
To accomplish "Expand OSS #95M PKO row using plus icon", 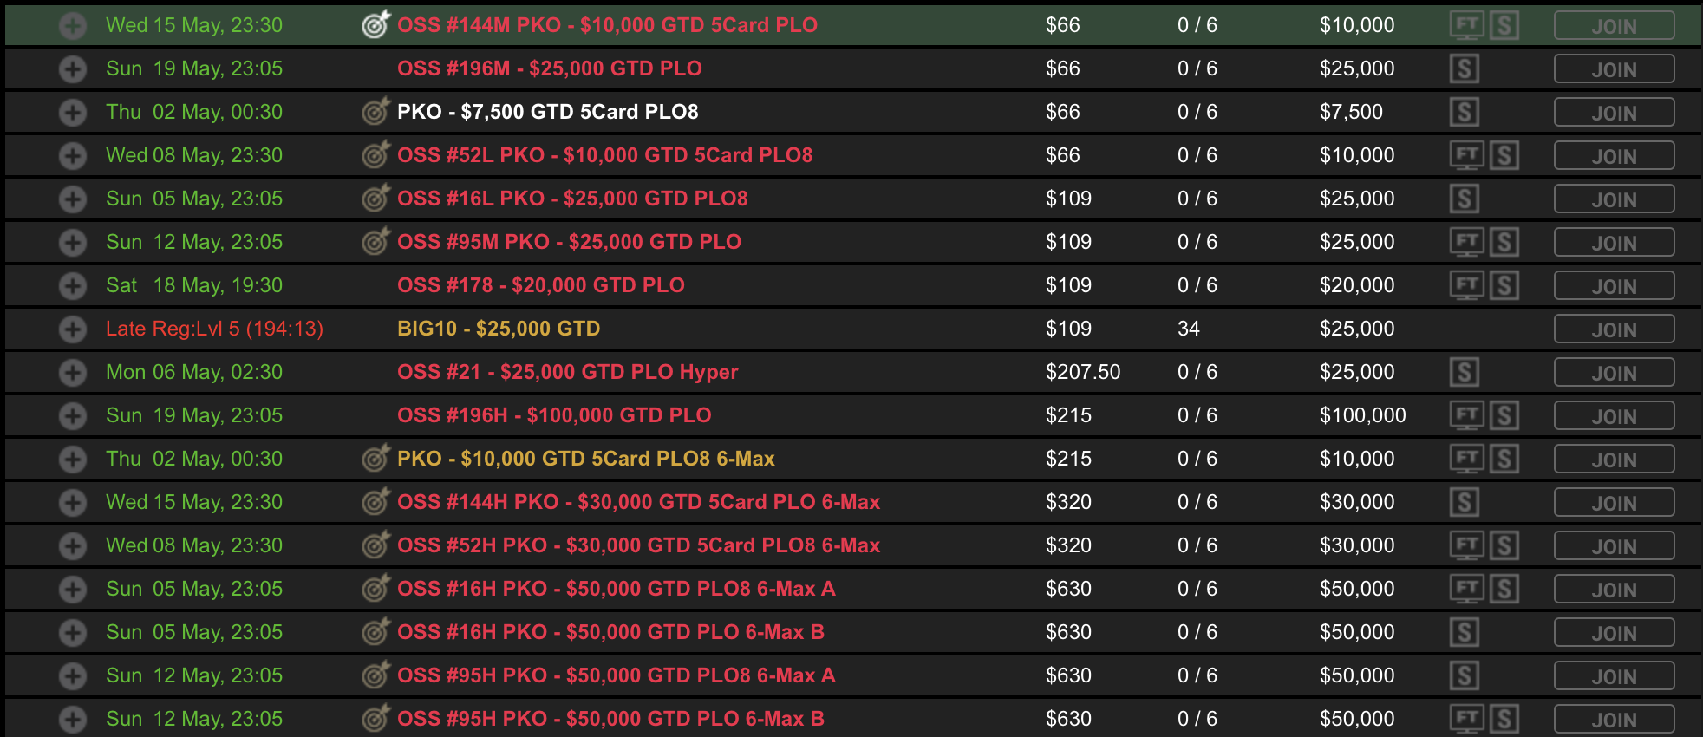I will (x=73, y=242).
